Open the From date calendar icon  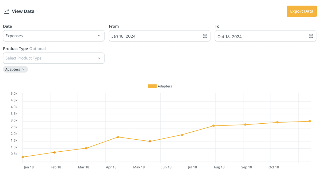[x=205, y=36]
